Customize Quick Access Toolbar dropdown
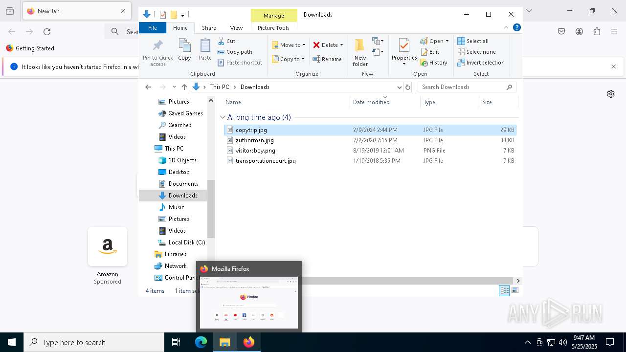626x352 pixels. 182,15
